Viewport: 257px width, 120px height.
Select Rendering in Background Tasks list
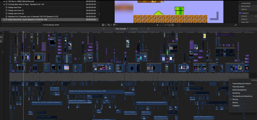(x=236, y=93)
